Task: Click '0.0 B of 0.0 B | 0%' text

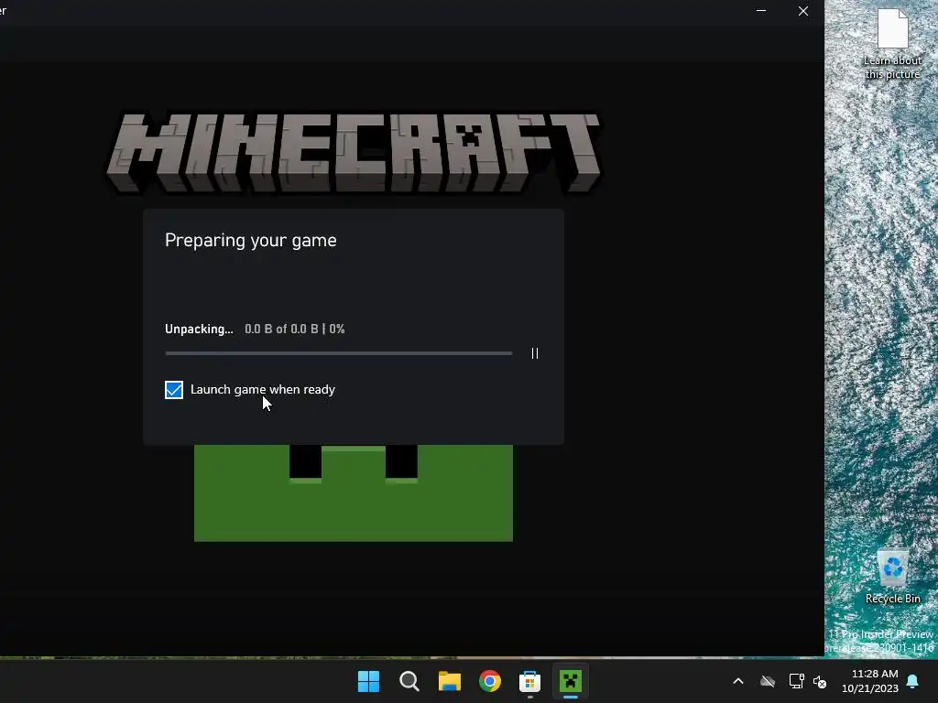Action: (294, 329)
